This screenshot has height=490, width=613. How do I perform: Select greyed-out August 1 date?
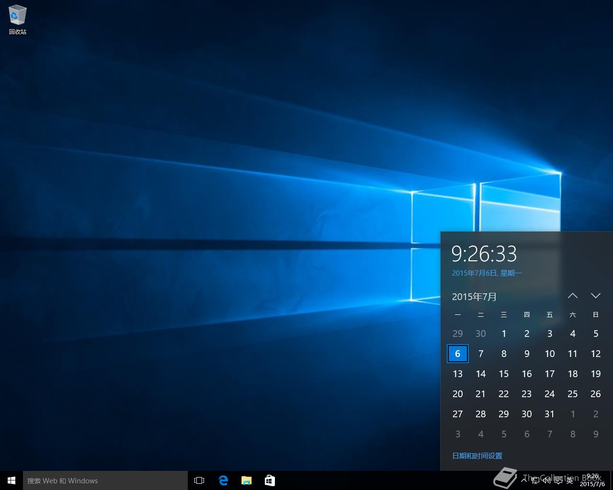(573, 414)
